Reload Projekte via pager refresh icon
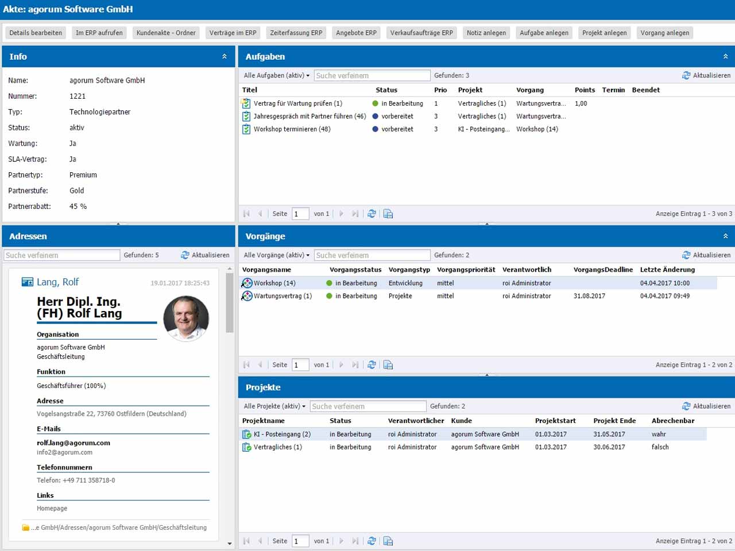This screenshot has height=551, width=735. point(372,541)
